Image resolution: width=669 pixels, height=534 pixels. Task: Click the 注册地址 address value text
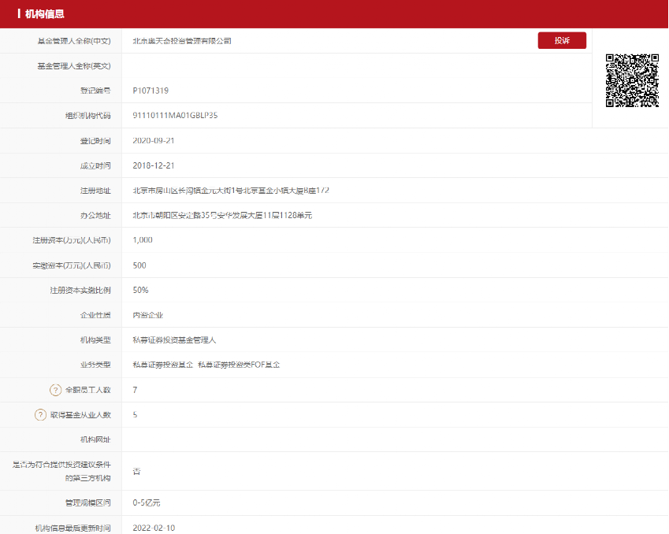231,191
